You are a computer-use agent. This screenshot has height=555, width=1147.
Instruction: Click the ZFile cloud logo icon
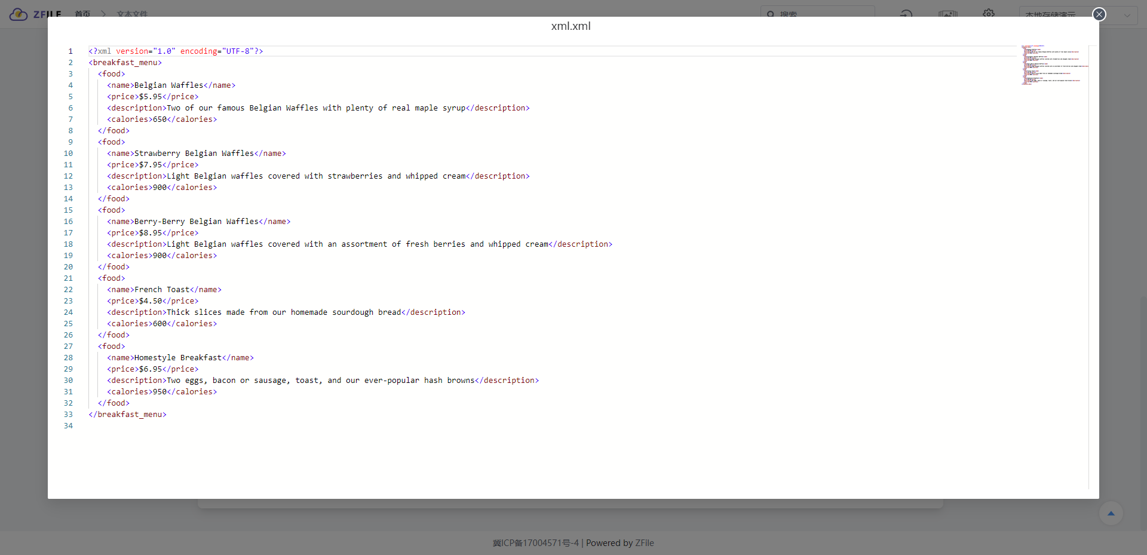coord(19,14)
